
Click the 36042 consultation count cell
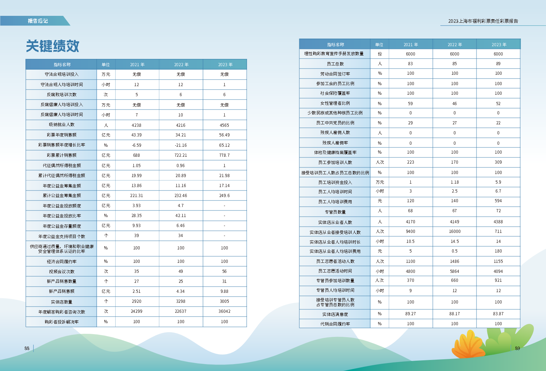click(224, 311)
